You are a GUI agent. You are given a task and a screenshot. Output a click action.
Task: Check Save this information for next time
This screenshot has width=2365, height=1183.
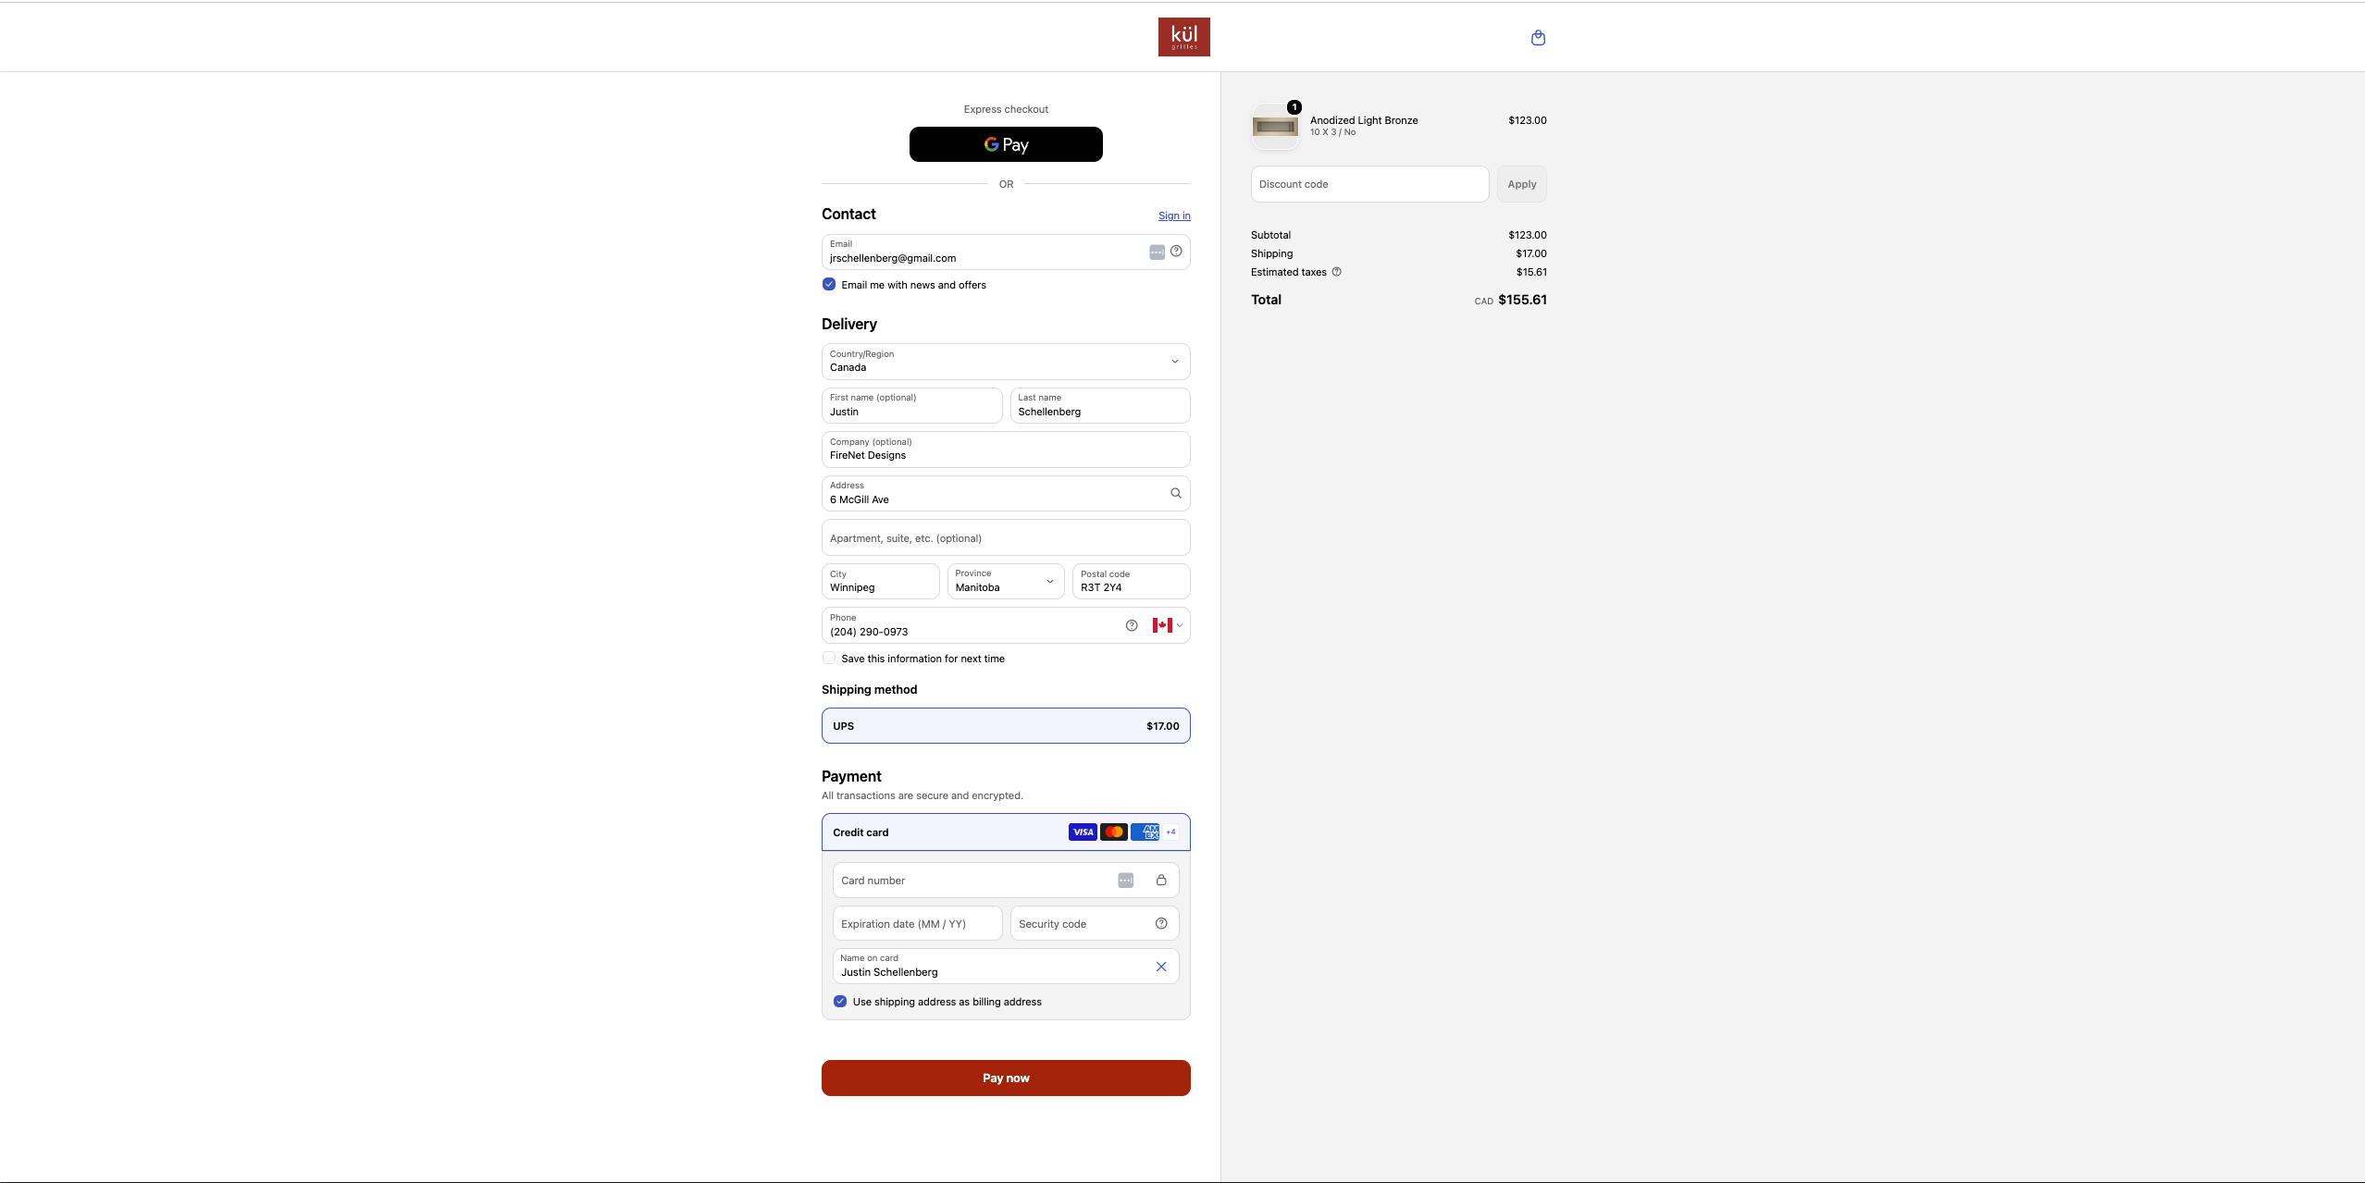[829, 658]
